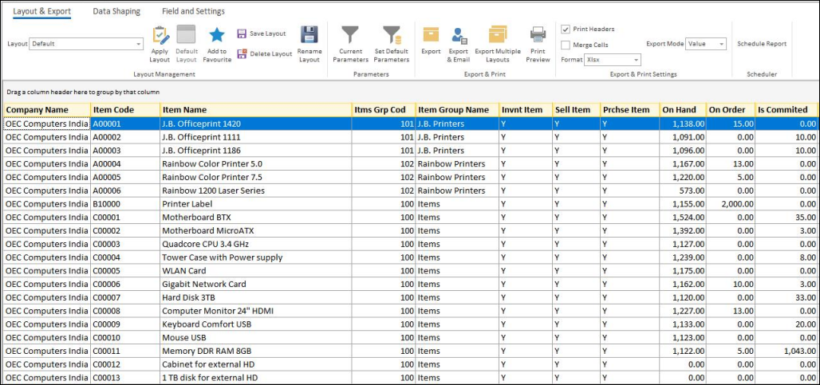Click the Schedule Report button
Screen dimensions: 820x385
pos(762,44)
